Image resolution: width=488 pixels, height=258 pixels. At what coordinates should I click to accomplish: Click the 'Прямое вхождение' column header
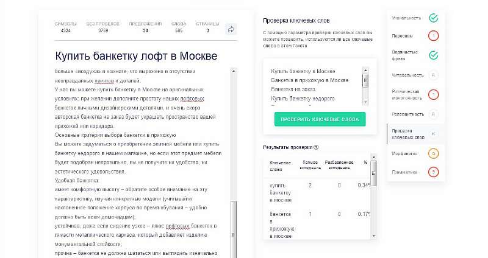(x=310, y=165)
